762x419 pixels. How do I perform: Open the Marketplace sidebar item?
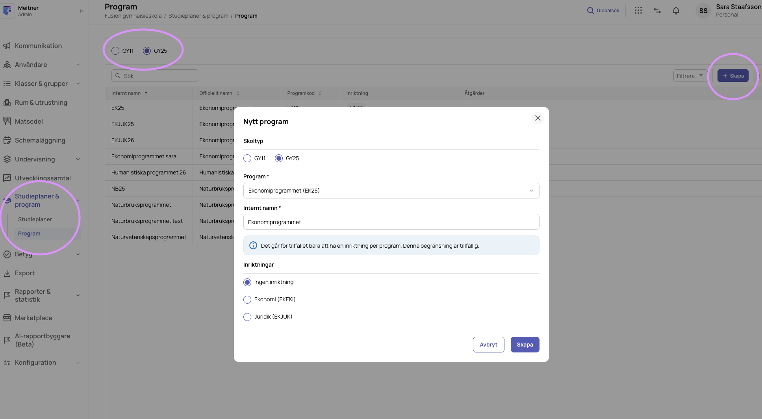33,318
